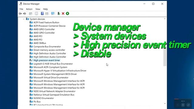Click the Device Manager title bar icon

(21, 4)
